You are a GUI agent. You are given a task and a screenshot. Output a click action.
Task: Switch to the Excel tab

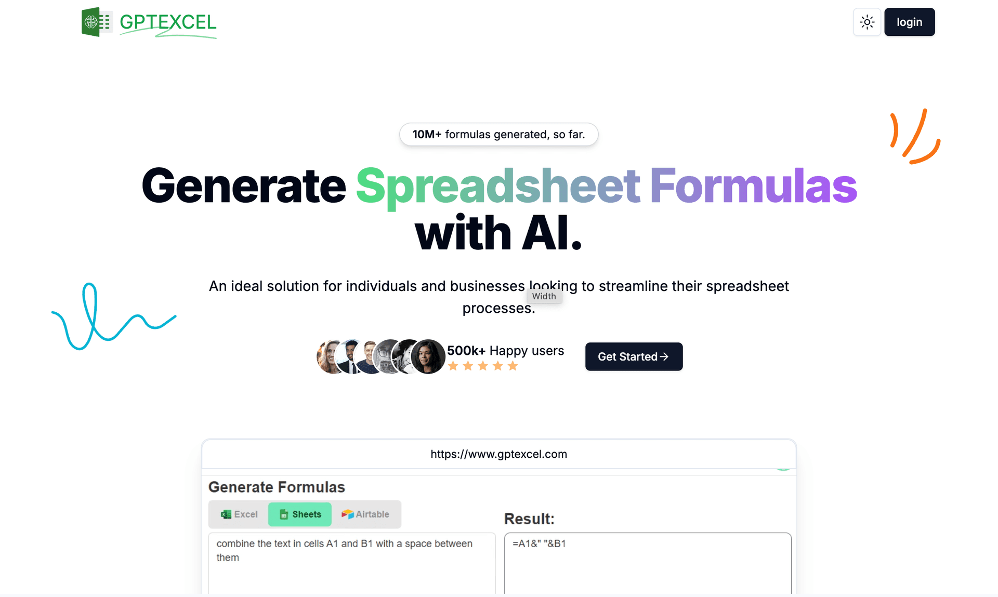click(x=239, y=514)
